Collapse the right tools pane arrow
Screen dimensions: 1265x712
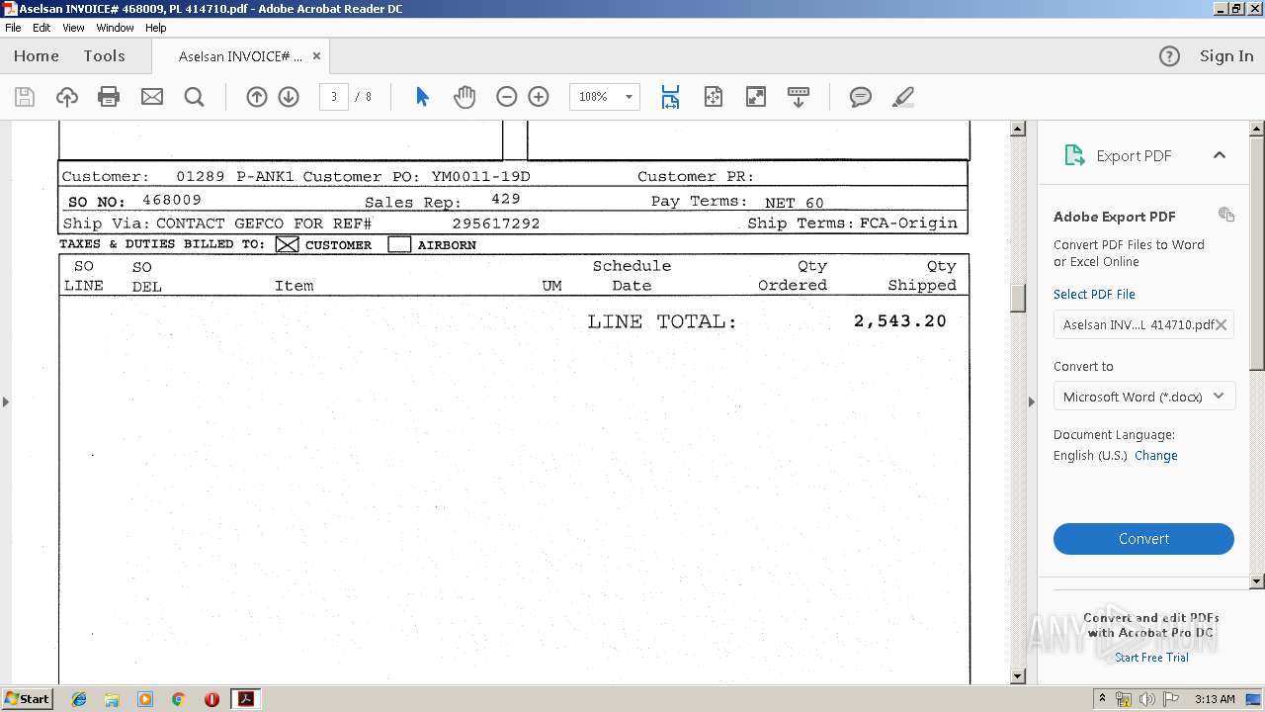pyautogui.click(x=1032, y=401)
